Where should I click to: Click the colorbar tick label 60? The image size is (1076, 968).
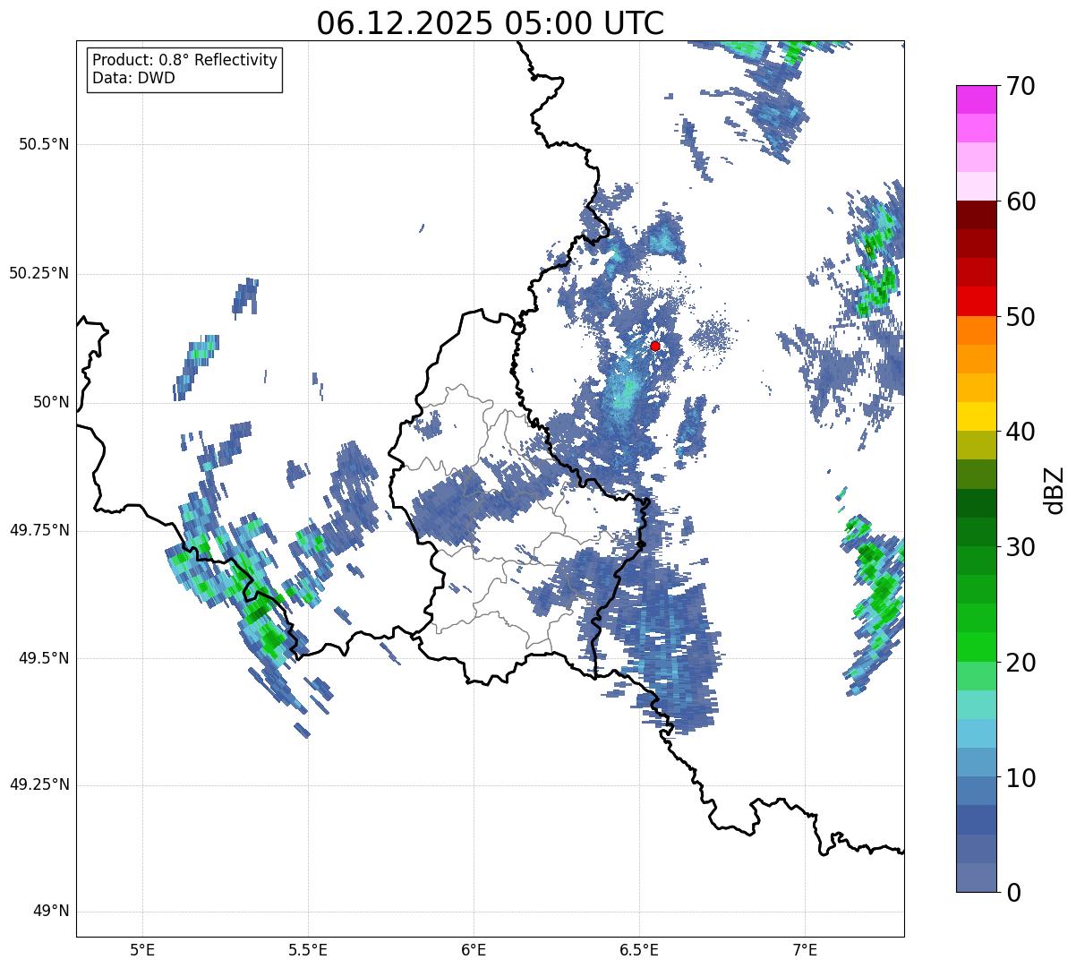click(x=1020, y=201)
